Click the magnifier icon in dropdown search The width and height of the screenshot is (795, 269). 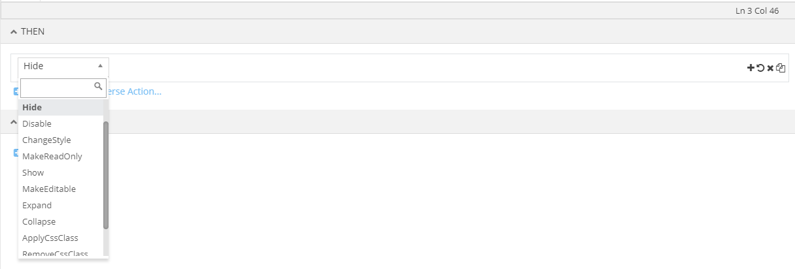[99, 86]
